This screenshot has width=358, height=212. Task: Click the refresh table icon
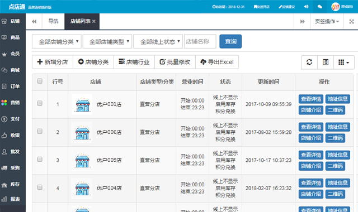[x=309, y=62]
